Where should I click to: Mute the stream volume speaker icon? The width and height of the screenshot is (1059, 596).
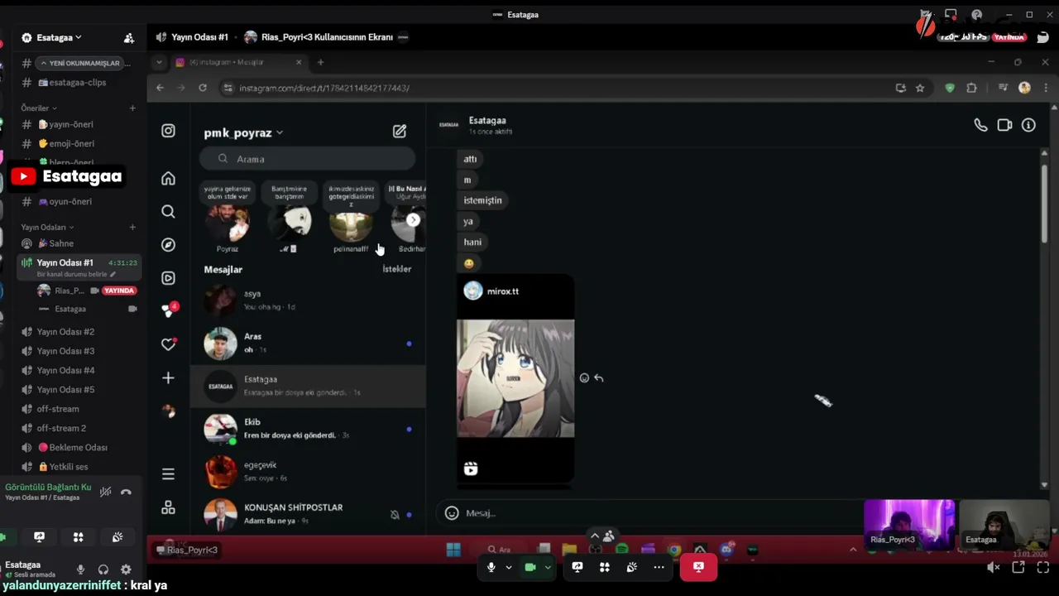click(994, 567)
